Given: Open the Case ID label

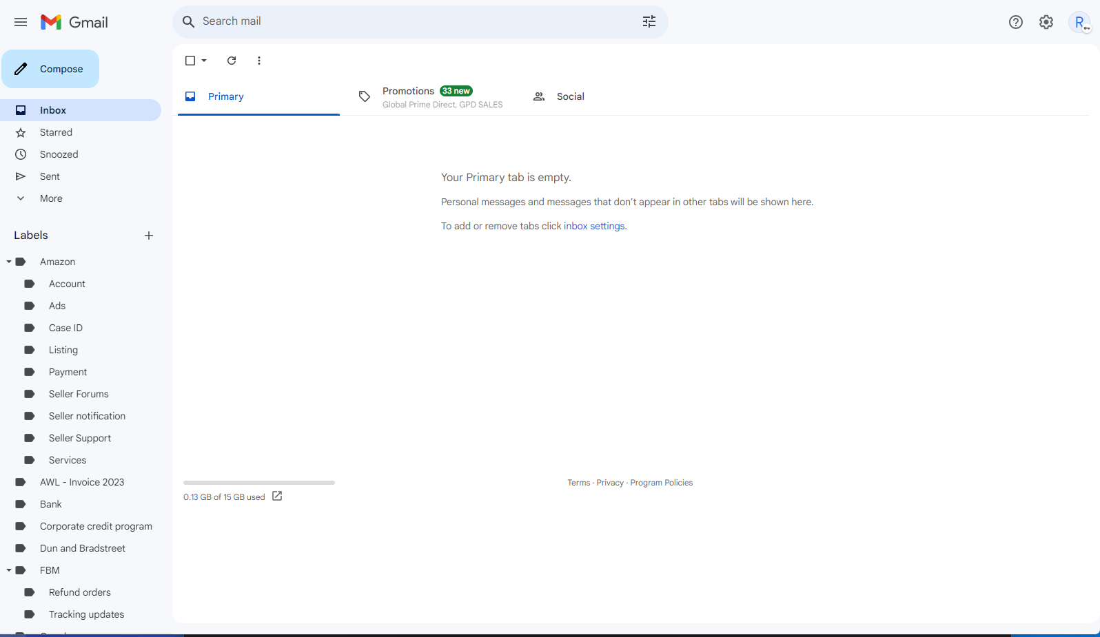Looking at the screenshot, I should coord(66,328).
